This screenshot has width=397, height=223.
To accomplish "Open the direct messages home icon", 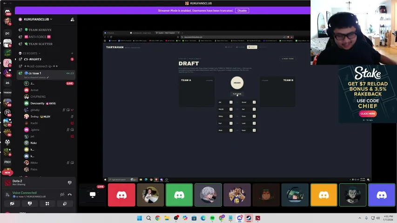I will point(7,12).
